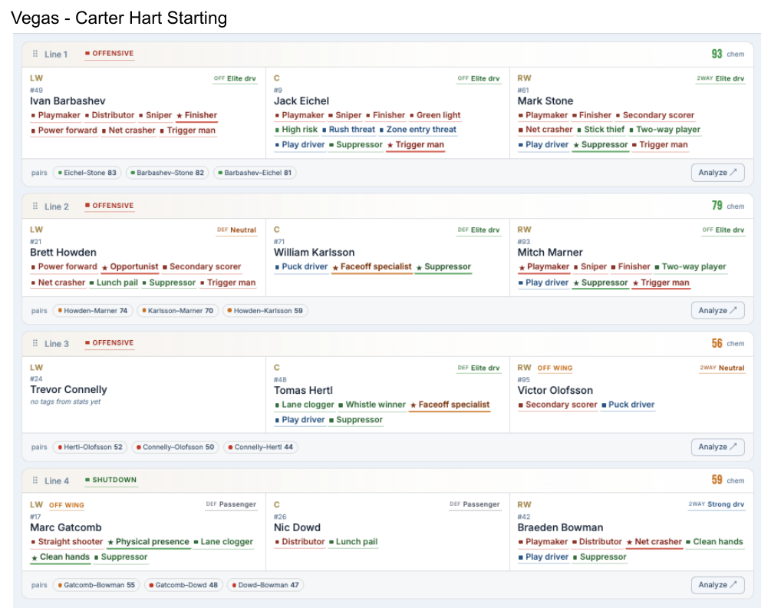Image resolution: width=771 pixels, height=608 pixels.
Task: Select the Barbashev–Eichel 81 pair chip
Action: (x=255, y=173)
